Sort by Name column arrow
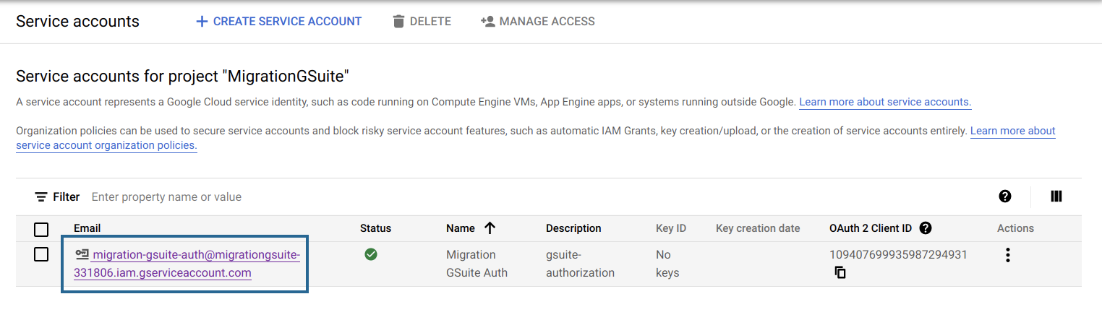The height and width of the screenshot is (320, 1102). click(x=490, y=228)
